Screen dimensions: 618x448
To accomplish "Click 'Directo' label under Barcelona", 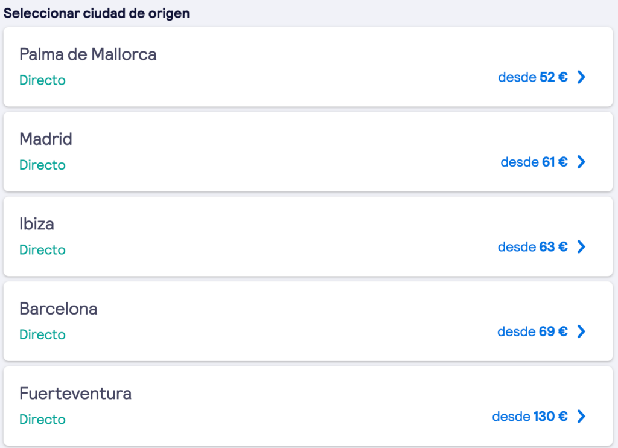I will click(42, 334).
